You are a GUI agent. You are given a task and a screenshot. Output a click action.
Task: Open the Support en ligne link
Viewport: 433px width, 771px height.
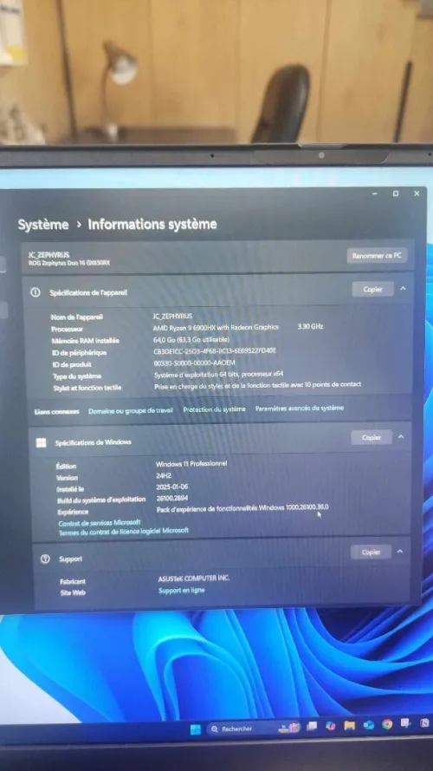(181, 590)
